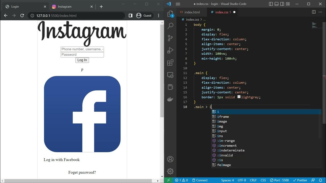Select ':invalid' autocomplete suggestion

pyautogui.click(x=266, y=155)
